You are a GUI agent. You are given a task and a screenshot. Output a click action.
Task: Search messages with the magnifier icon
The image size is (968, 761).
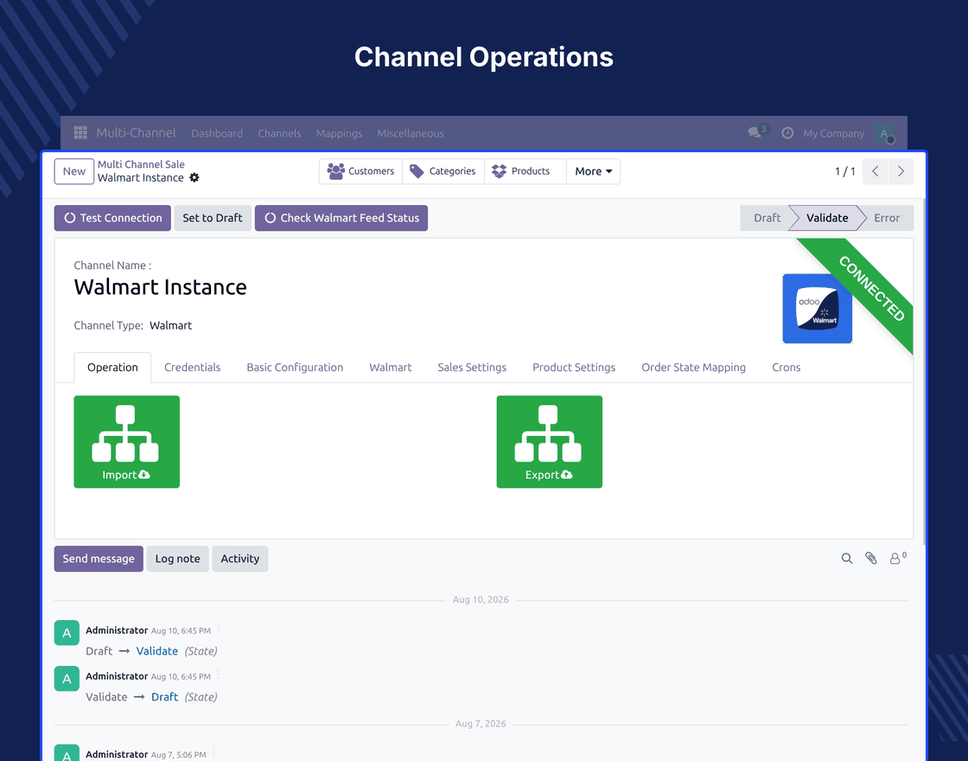click(x=847, y=559)
